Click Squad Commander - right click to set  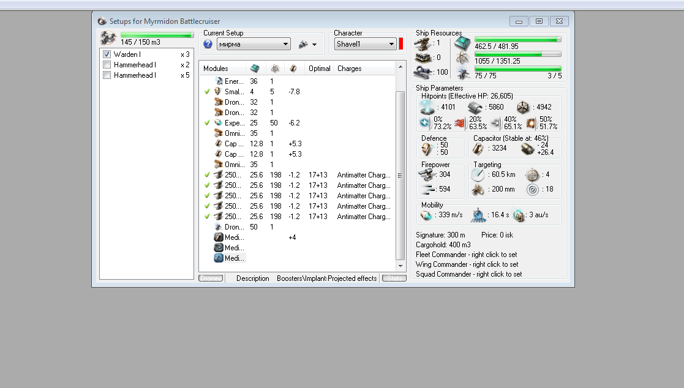468,274
